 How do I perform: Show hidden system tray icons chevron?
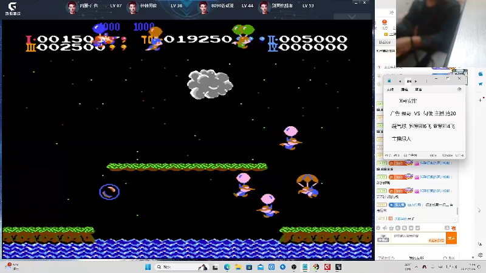click(416, 267)
